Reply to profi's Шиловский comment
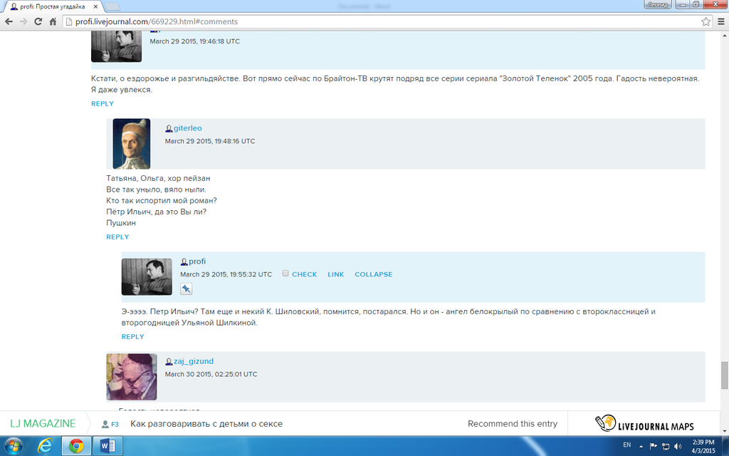 (x=132, y=337)
